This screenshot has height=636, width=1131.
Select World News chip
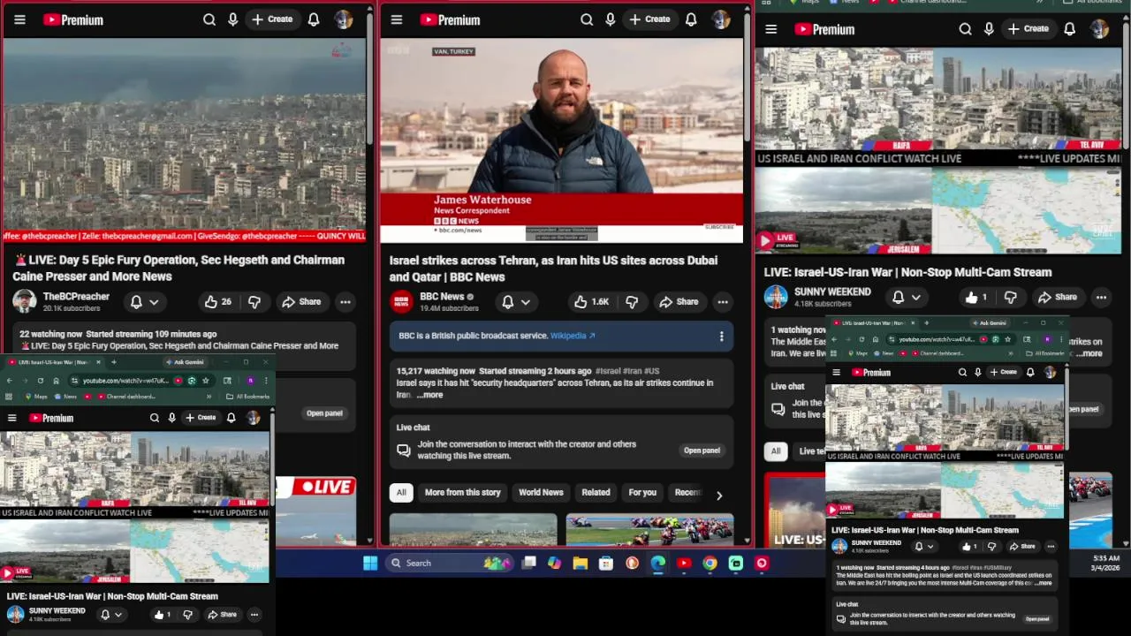tap(541, 492)
